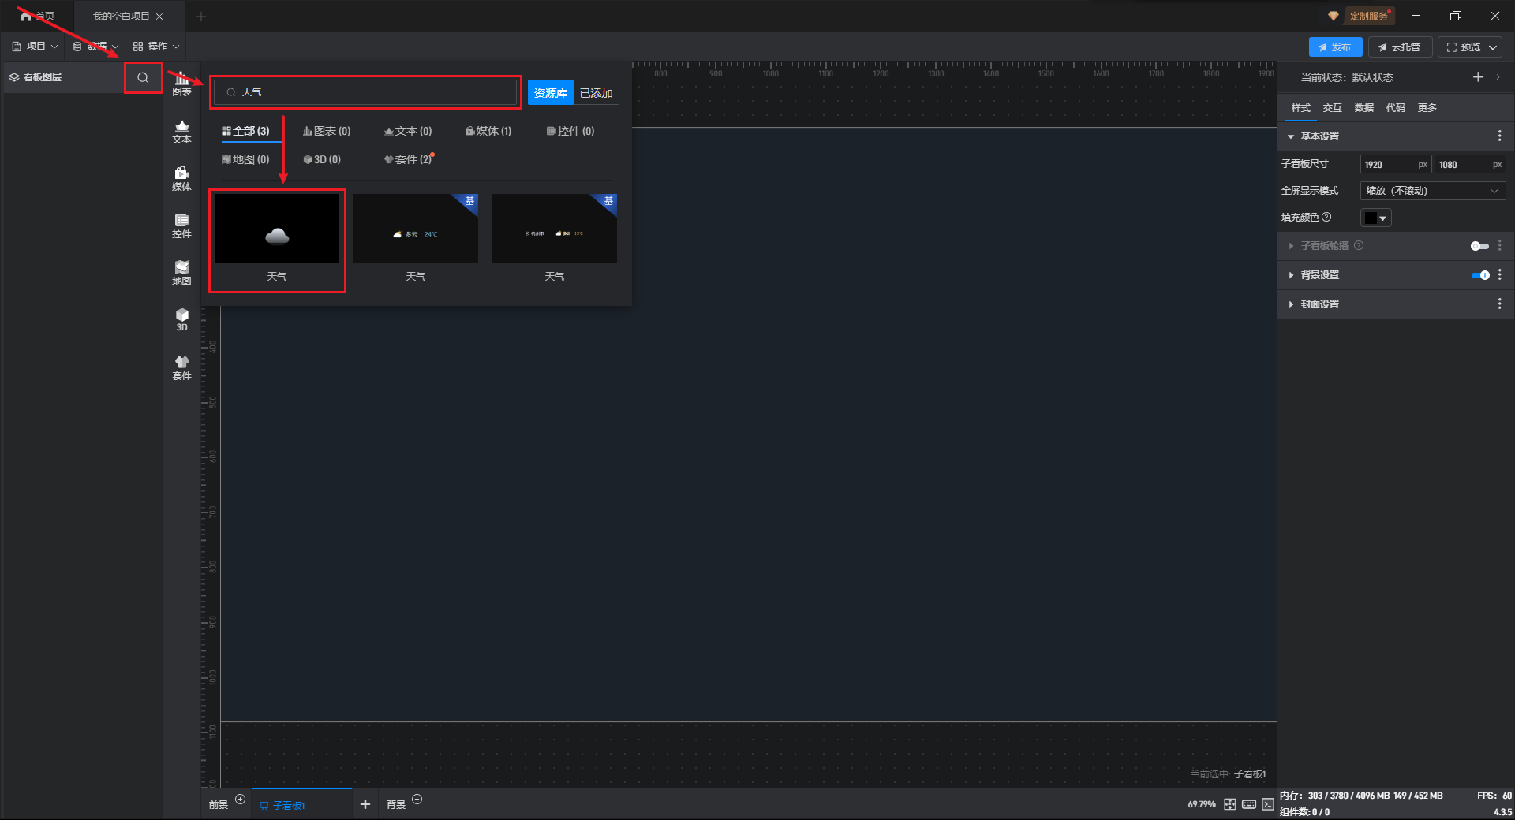Open the 套件 kit category in sidebar
The height and width of the screenshot is (820, 1515).
[x=181, y=368]
